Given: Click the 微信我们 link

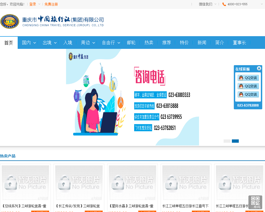Looking at the screenshot, I should click(x=205, y=4).
